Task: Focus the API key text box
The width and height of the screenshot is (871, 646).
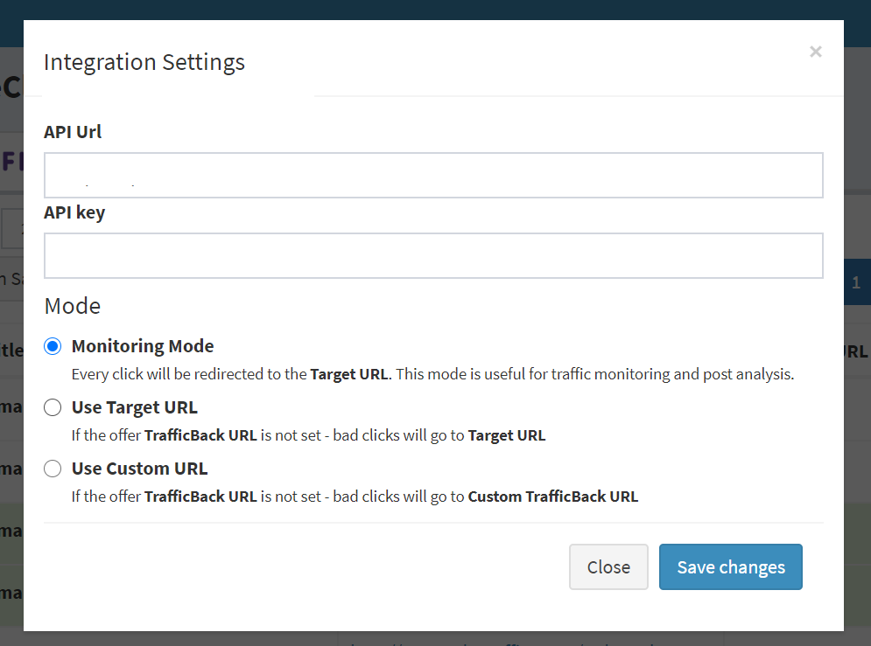Action: click(433, 255)
